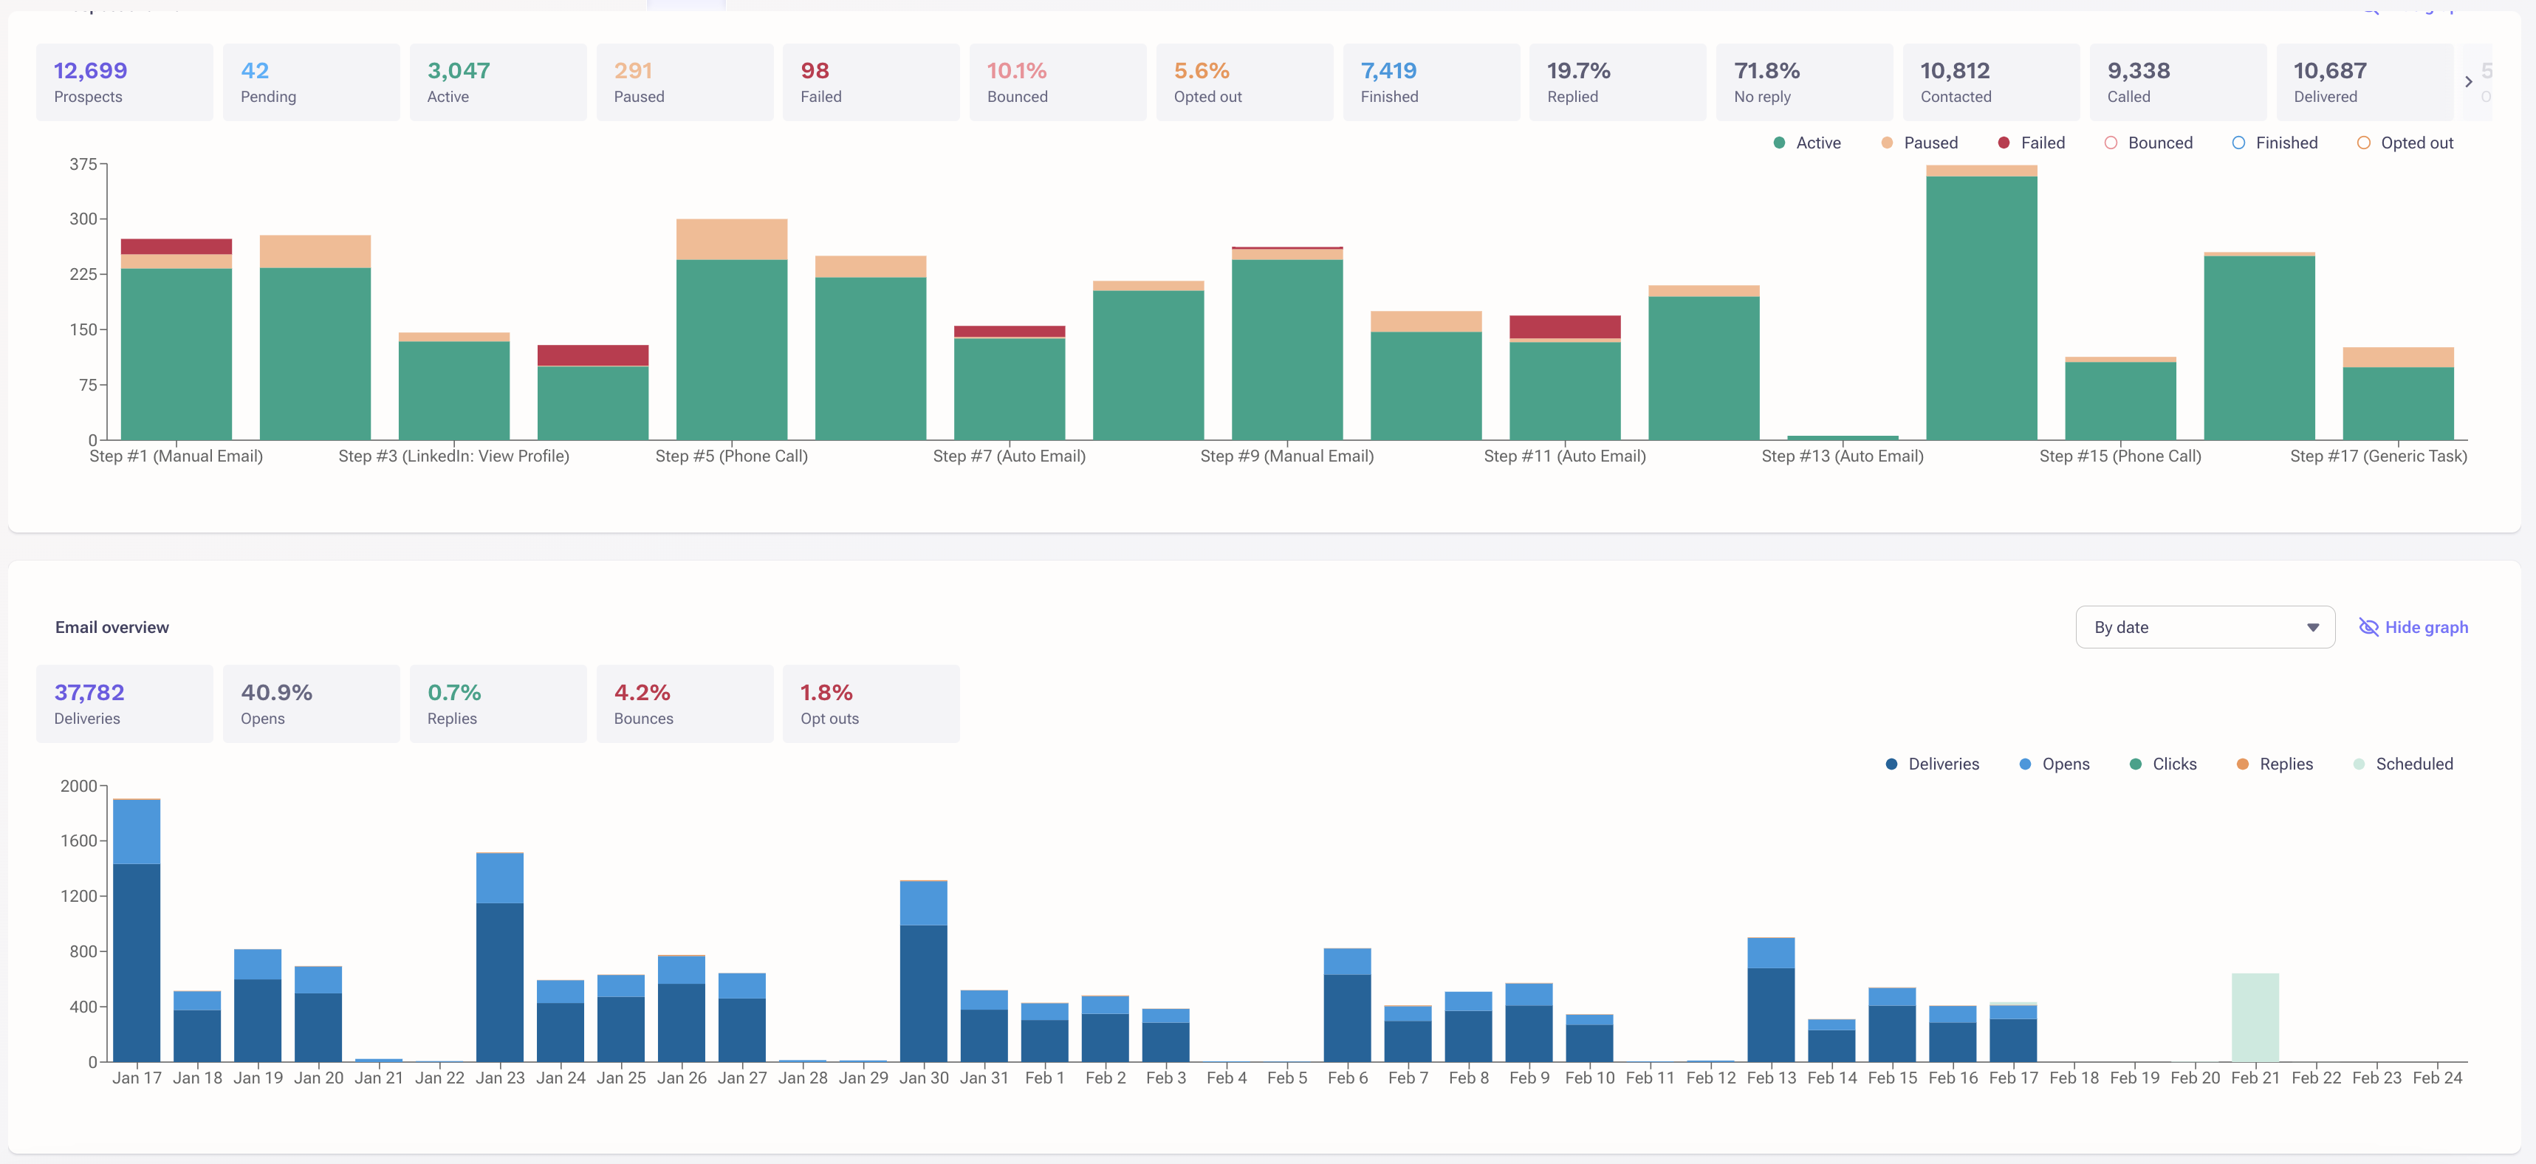Toggle Opens legend dot
The width and height of the screenshot is (2536, 1164).
click(2025, 764)
